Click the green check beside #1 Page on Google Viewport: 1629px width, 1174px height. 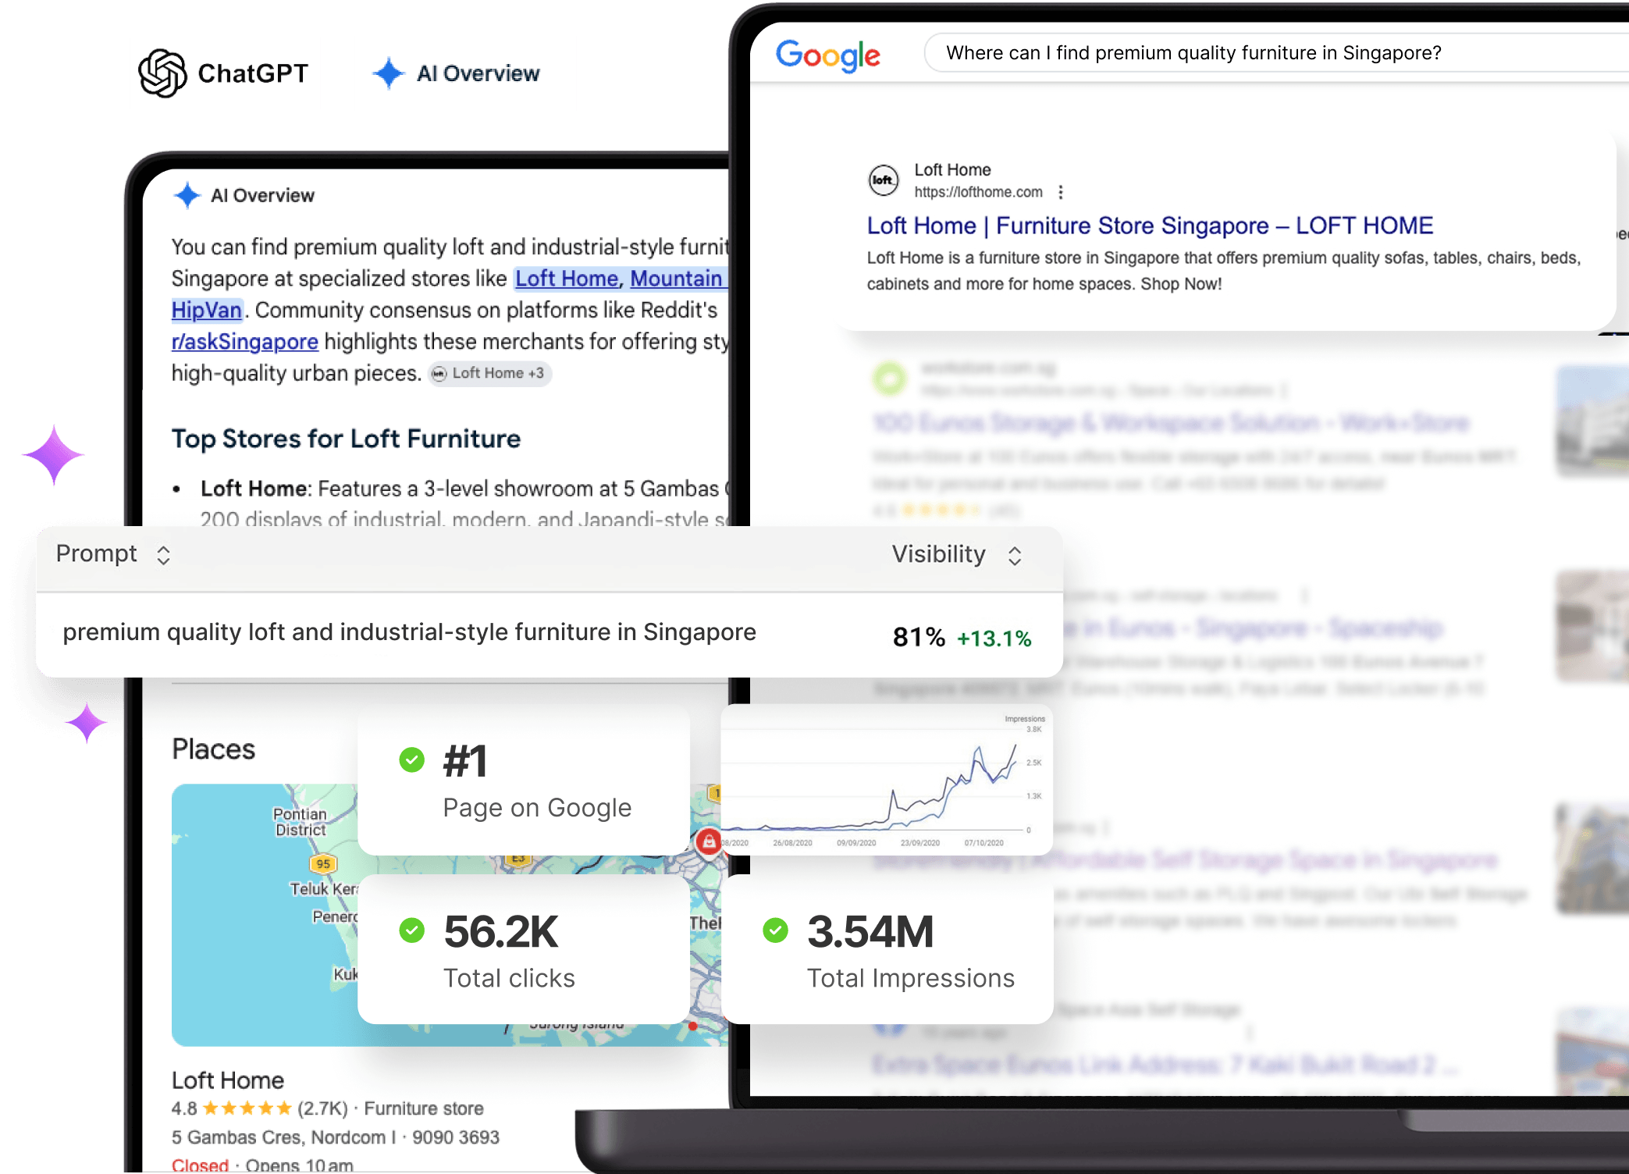pos(412,760)
